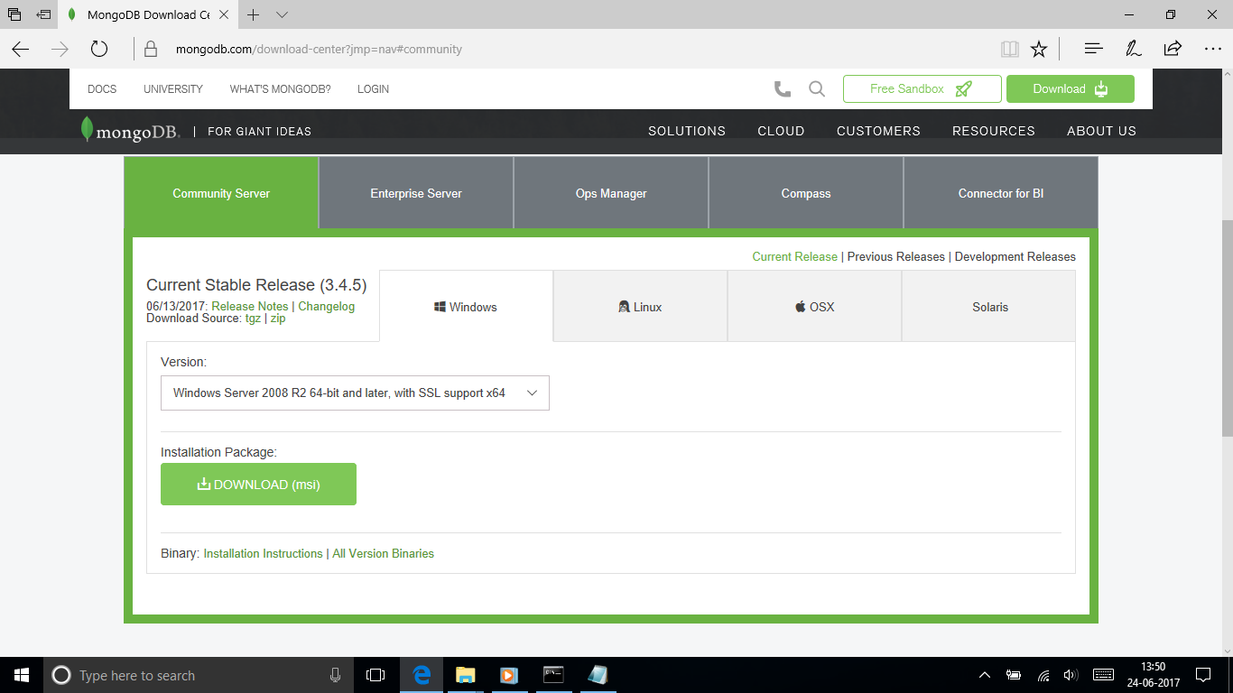Open File Explorer from the taskbar
Screen dimensions: 1233x693
pos(465,675)
